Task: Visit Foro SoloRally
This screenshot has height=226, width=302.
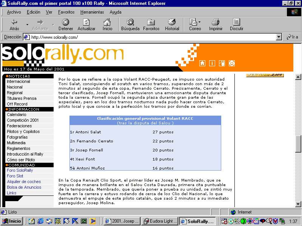Action: click(20, 170)
